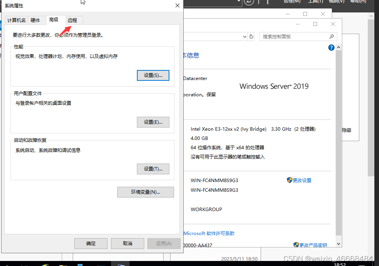
Task: Click the shield icon beside 更改设置
Action: [289, 180]
